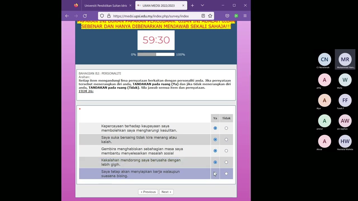Click BAHAGIAN B2: PERSONALITI heading
The height and width of the screenshot is (201, 358).
point(100,73)
